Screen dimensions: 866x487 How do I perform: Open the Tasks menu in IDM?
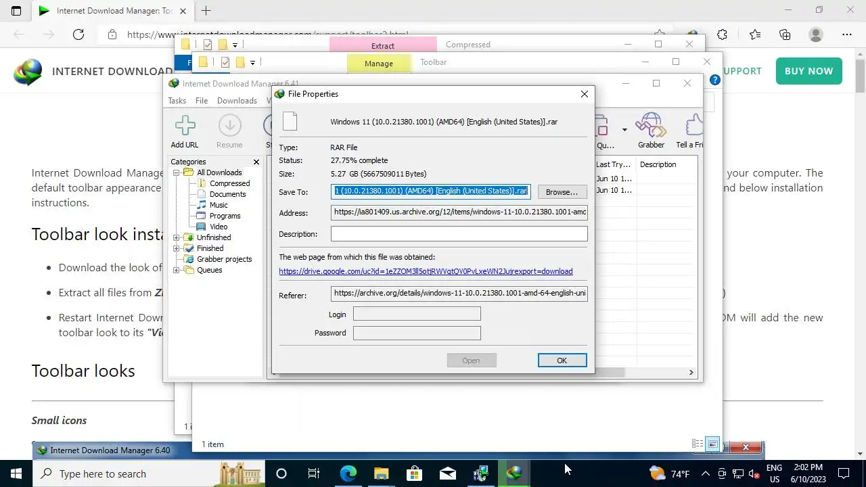(177, 100)
